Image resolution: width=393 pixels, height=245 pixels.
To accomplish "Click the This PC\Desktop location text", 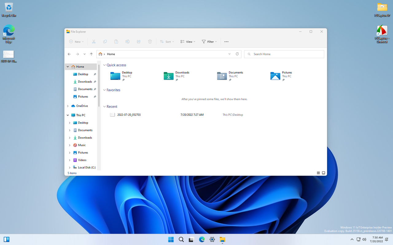I will [233, 115].
